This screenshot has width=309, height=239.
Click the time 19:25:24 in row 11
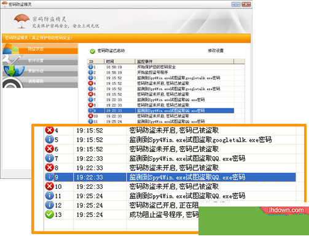pos(114,121)
